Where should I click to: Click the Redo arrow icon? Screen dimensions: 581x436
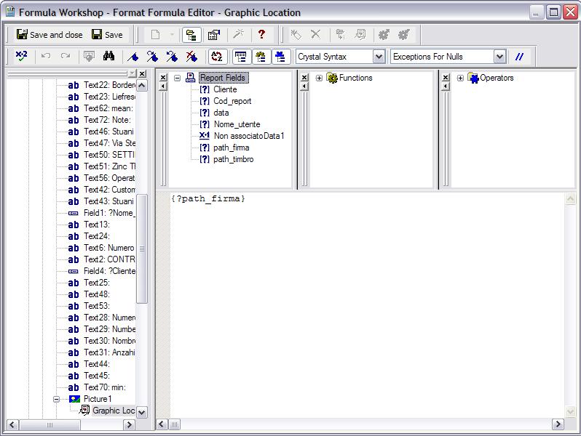[66, 56]
